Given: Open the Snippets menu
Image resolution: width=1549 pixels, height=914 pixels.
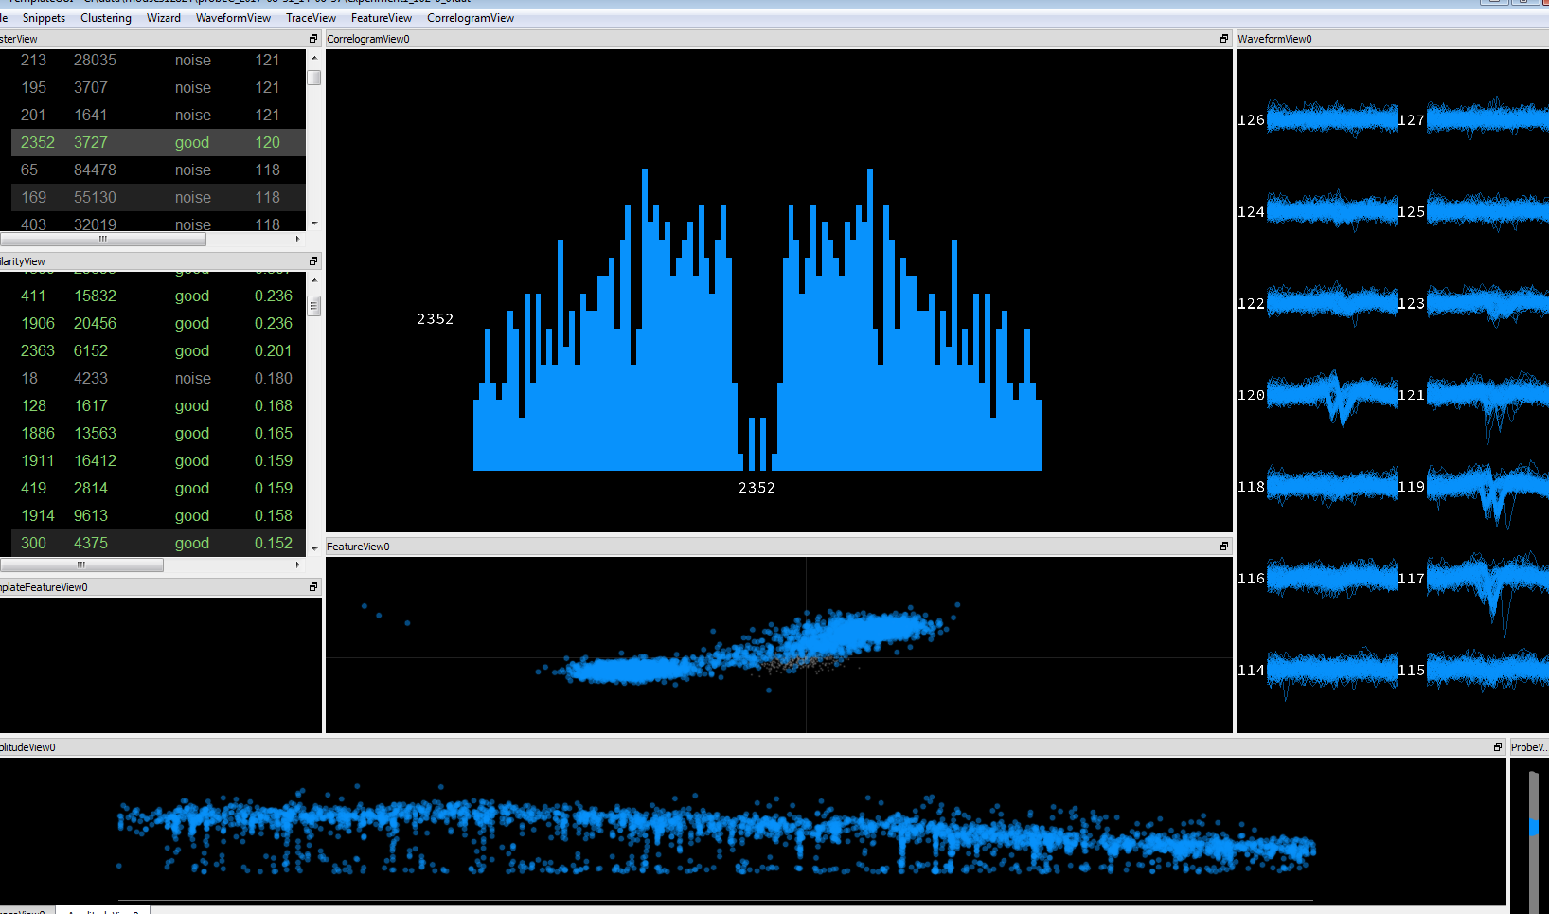Looking at the screenshot, I should click(x=44, y=17).
